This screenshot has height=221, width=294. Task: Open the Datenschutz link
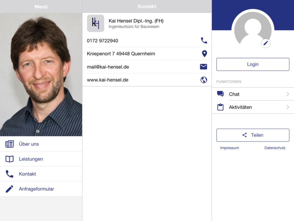click(x=275, y=148)
